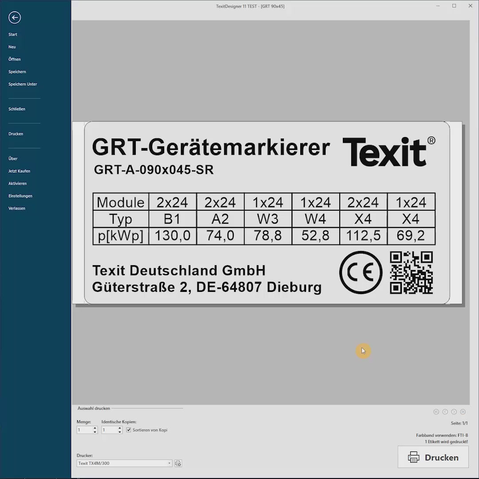Go to previous page navigation icon
Viewport: 479px width, 479px height.
click(x=445, y=412)
